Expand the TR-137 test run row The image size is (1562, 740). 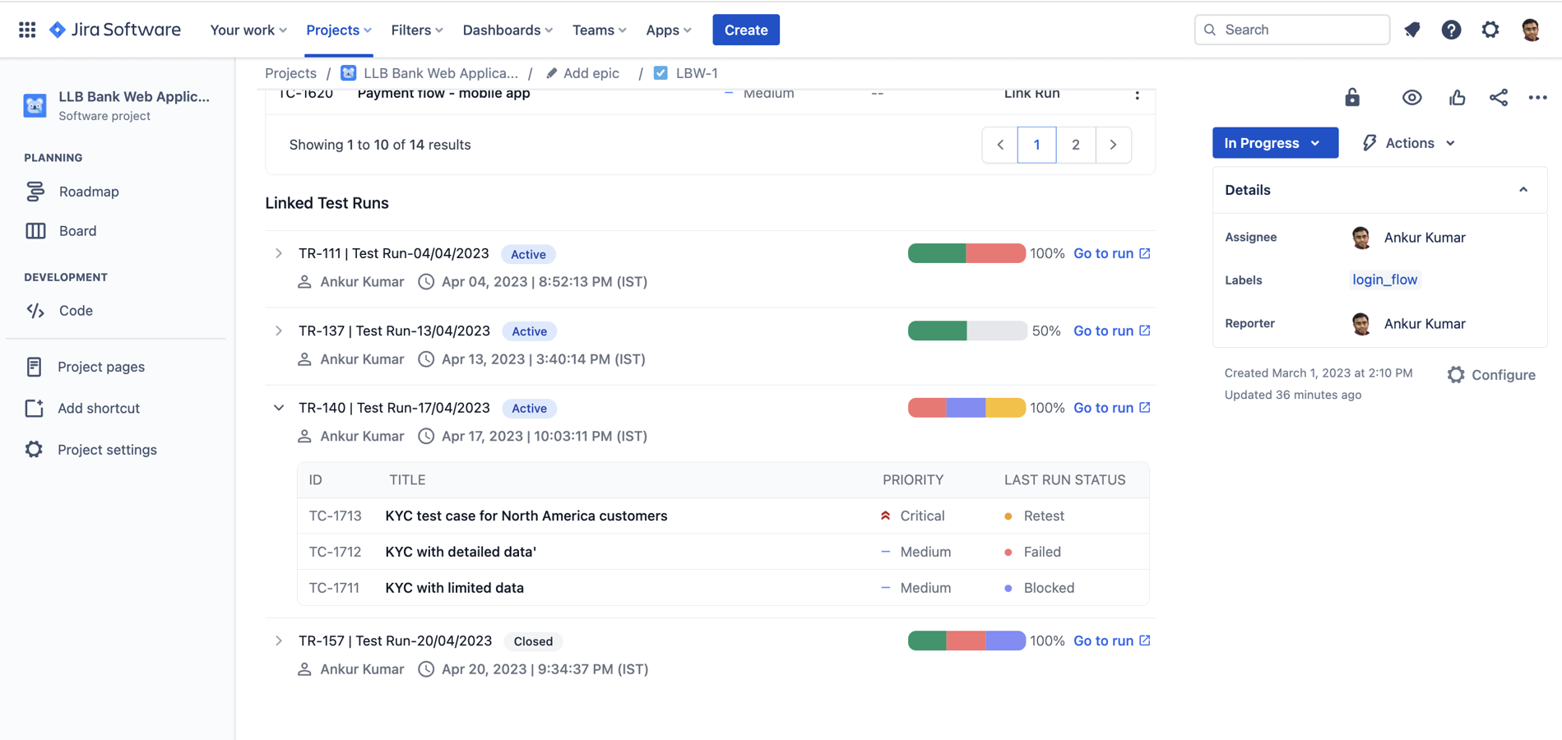tap(279, 331)
